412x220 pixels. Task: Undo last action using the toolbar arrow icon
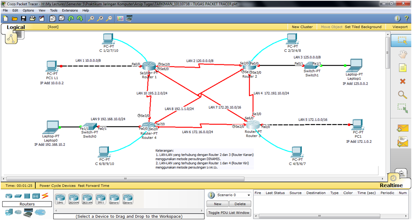(x=71, y=19)
